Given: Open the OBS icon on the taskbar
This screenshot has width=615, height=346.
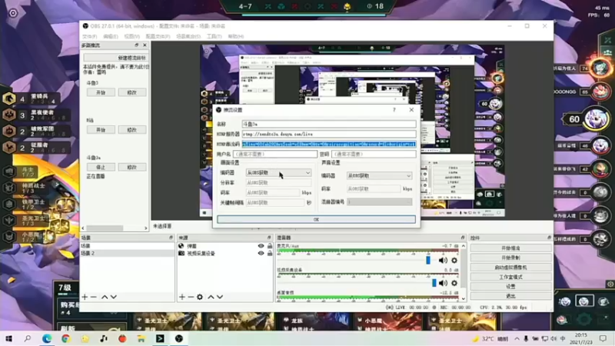Looking at the screenshot, I should point(179,338).
